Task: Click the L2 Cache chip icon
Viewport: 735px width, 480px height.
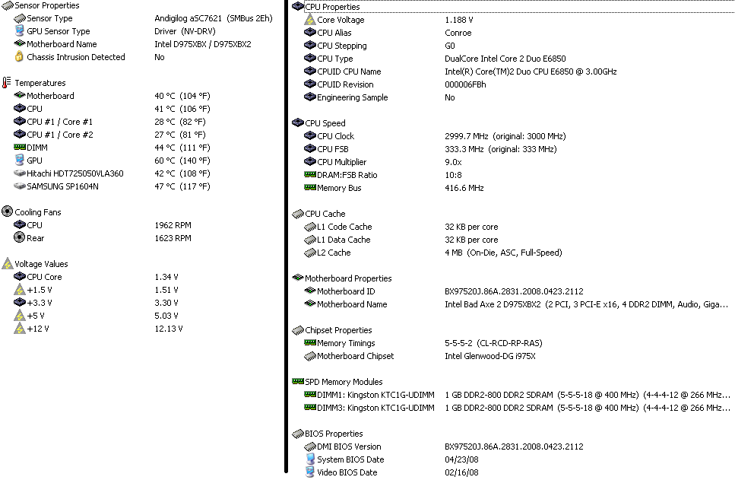Action: point(310,253)
